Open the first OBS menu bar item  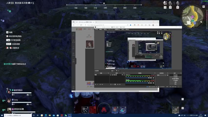click(x=96, y=29)
